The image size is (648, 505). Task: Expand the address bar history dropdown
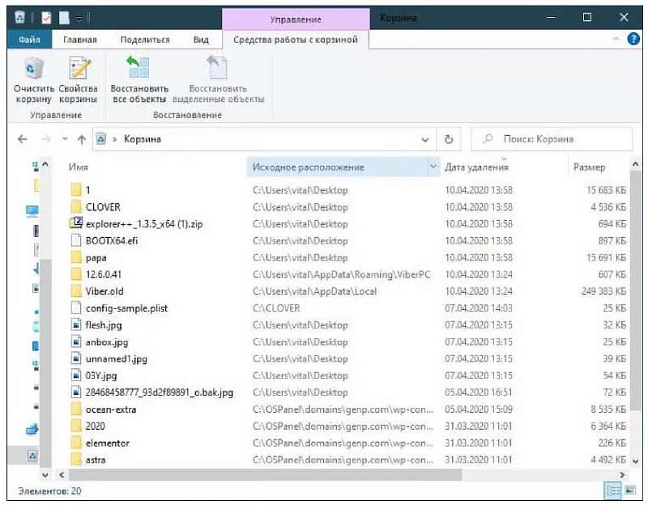[x=426, y=139]
